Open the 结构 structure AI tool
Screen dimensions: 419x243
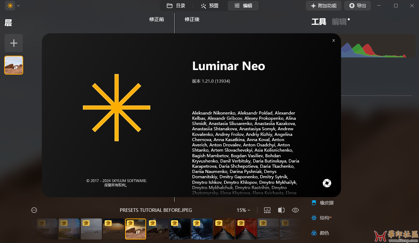click(321, 218)
